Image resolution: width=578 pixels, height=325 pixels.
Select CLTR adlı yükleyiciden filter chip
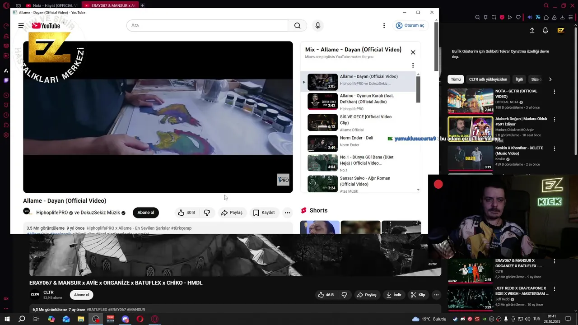click(488, 79)
